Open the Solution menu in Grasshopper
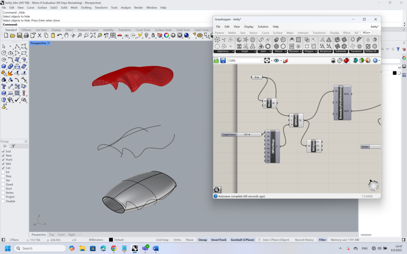This screenshot has height=254, width=407. click(263, 27)
